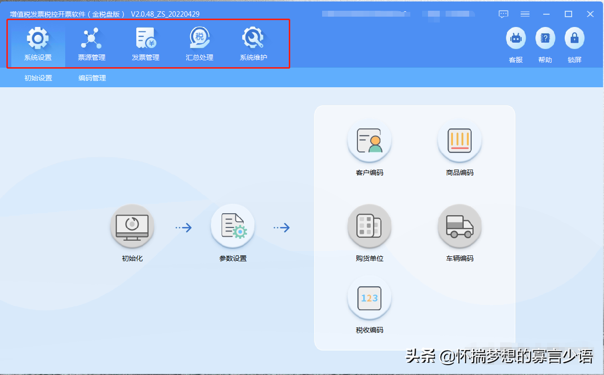Screen dimensions: 604x375
Task: Click 锁屏 lock screen icon
Action: [575, 38]
